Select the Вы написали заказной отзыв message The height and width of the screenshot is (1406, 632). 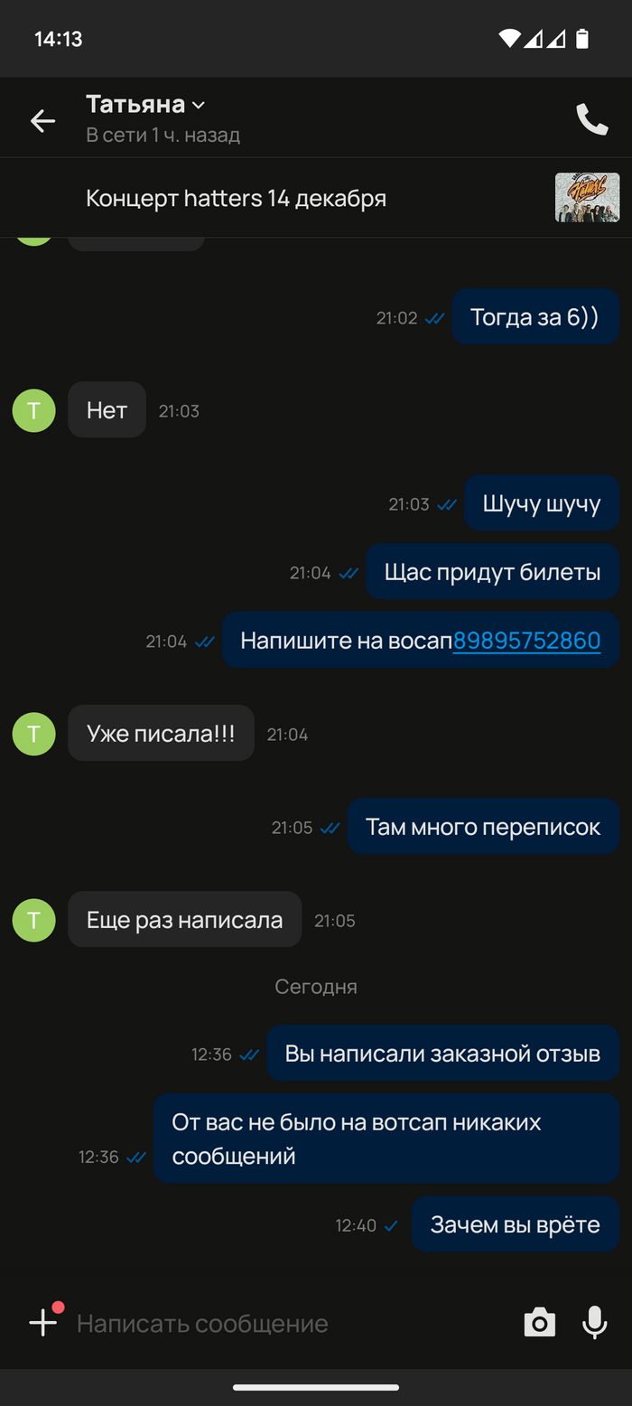pos(442,1053)
